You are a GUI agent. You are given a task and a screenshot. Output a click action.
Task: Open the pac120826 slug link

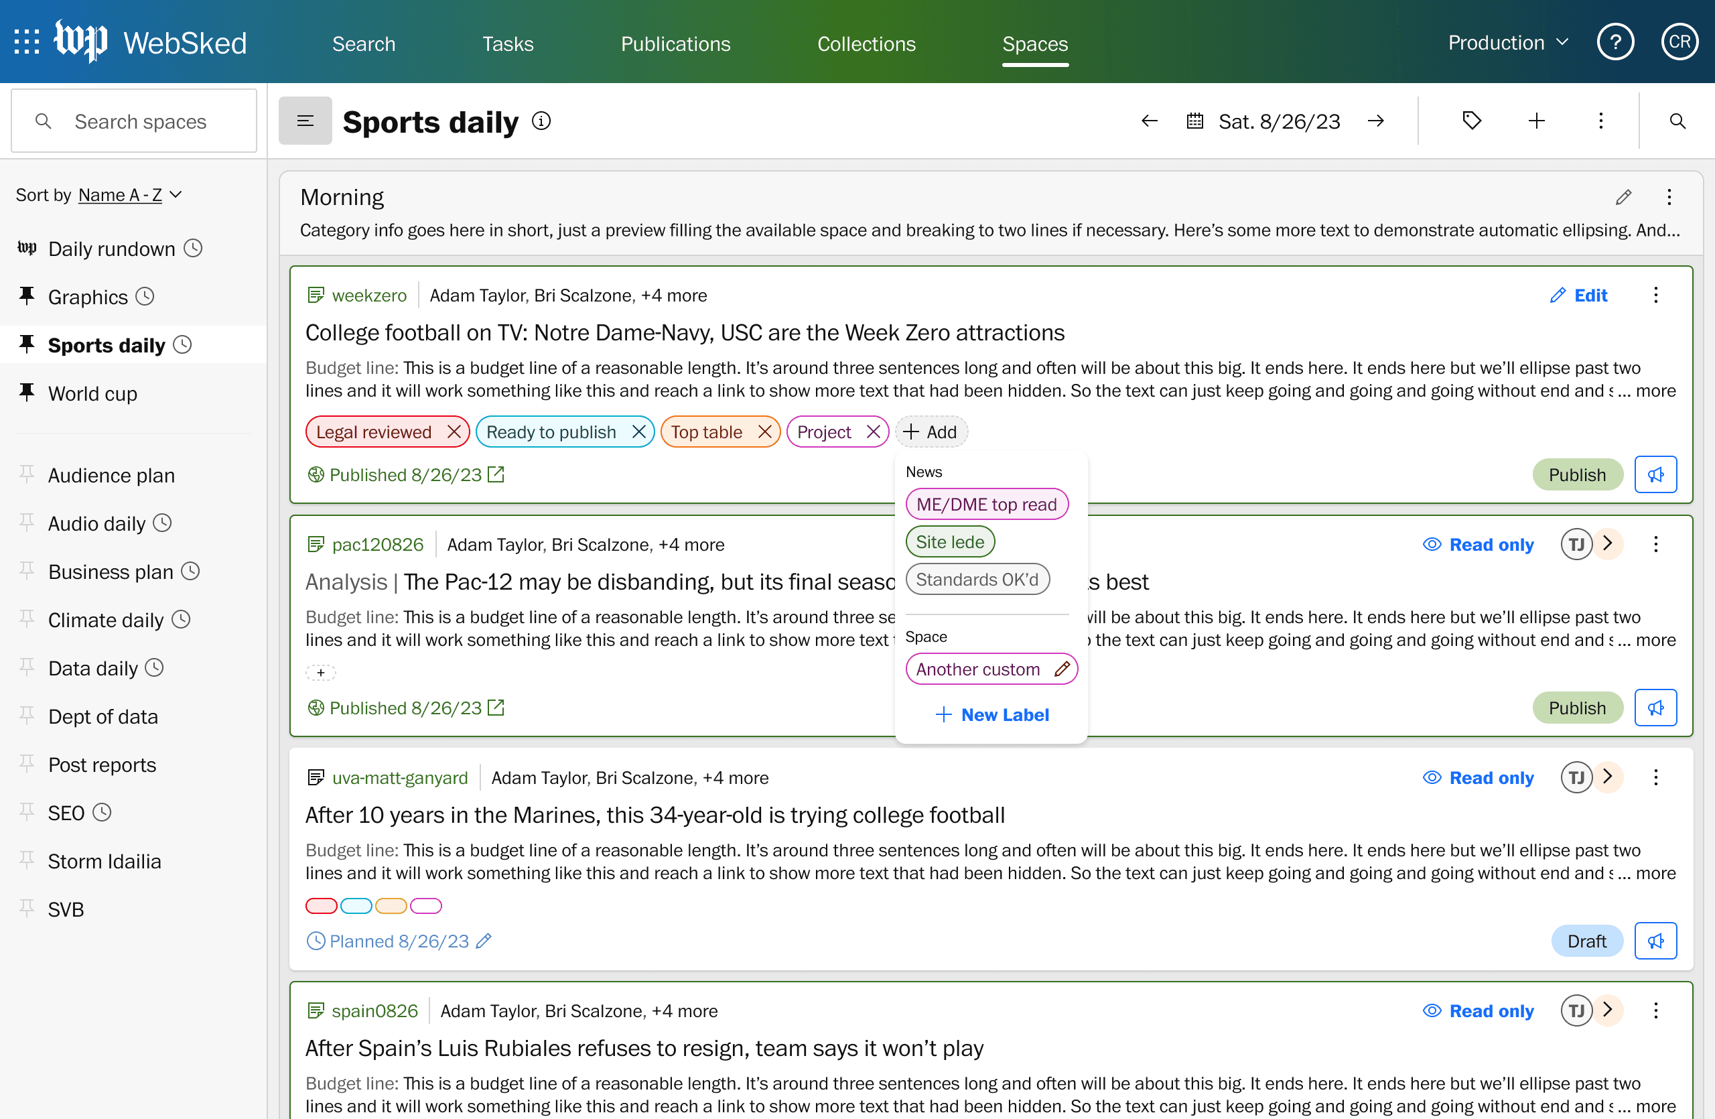tap(378, 545)
